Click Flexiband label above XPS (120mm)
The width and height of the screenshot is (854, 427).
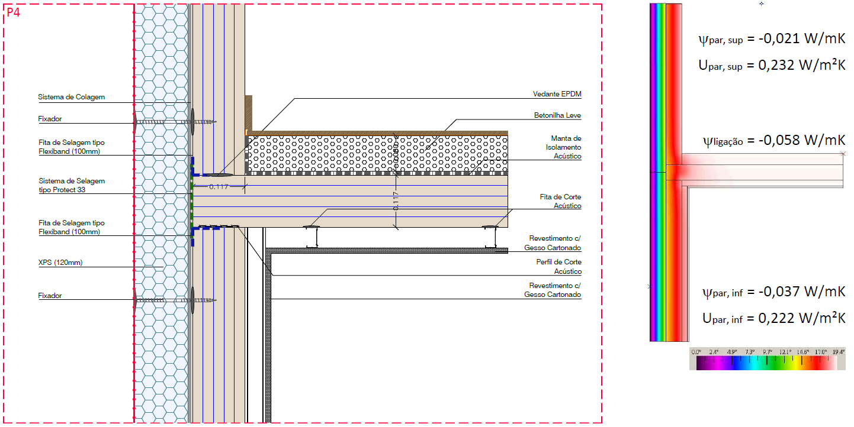[x=71, y=228]
